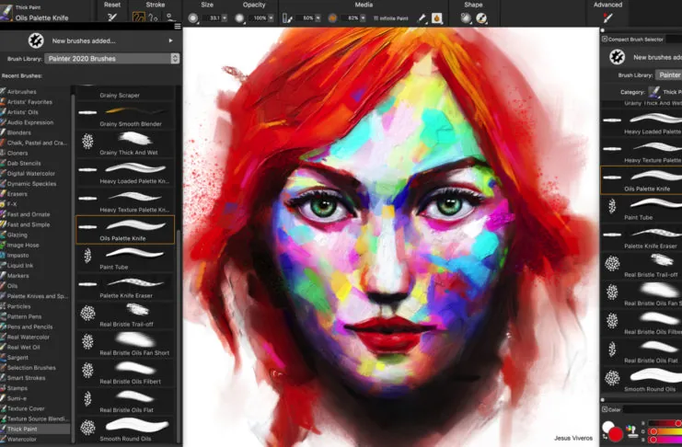This screenshot has height=447, width=682.
Task: Toggle the Infinite Paint checkbox
Action: click(376, 17)
